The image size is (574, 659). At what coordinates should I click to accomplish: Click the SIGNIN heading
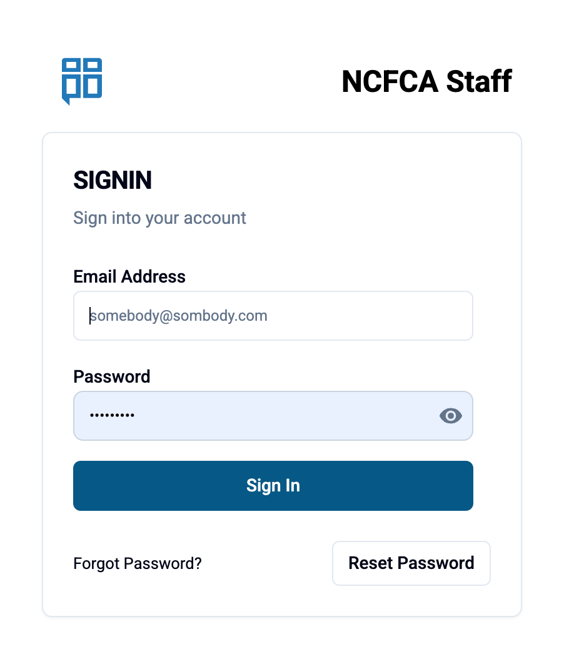pyautogui.click(x=113, y=180)
